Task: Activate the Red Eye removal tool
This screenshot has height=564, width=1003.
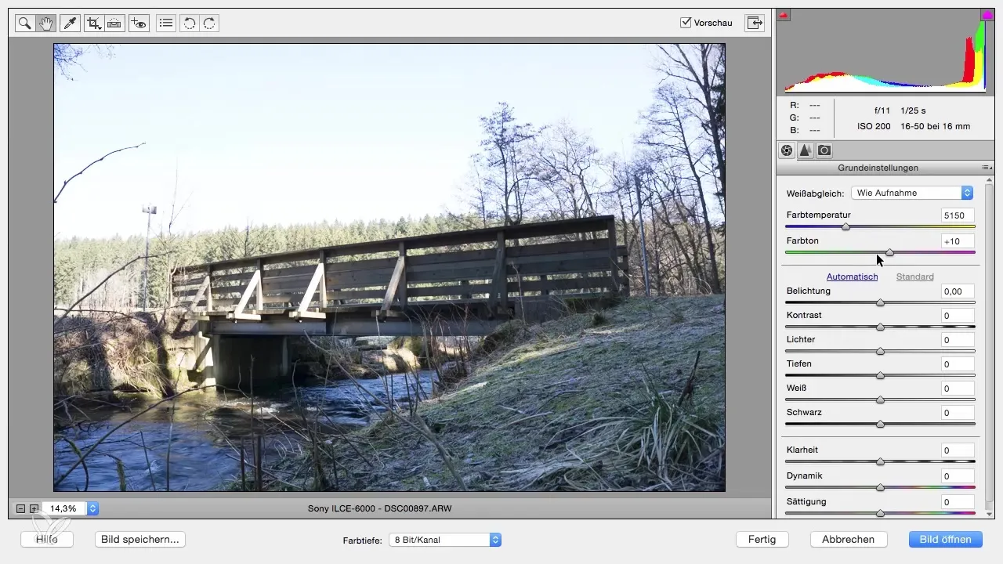Action: point(139,23)
